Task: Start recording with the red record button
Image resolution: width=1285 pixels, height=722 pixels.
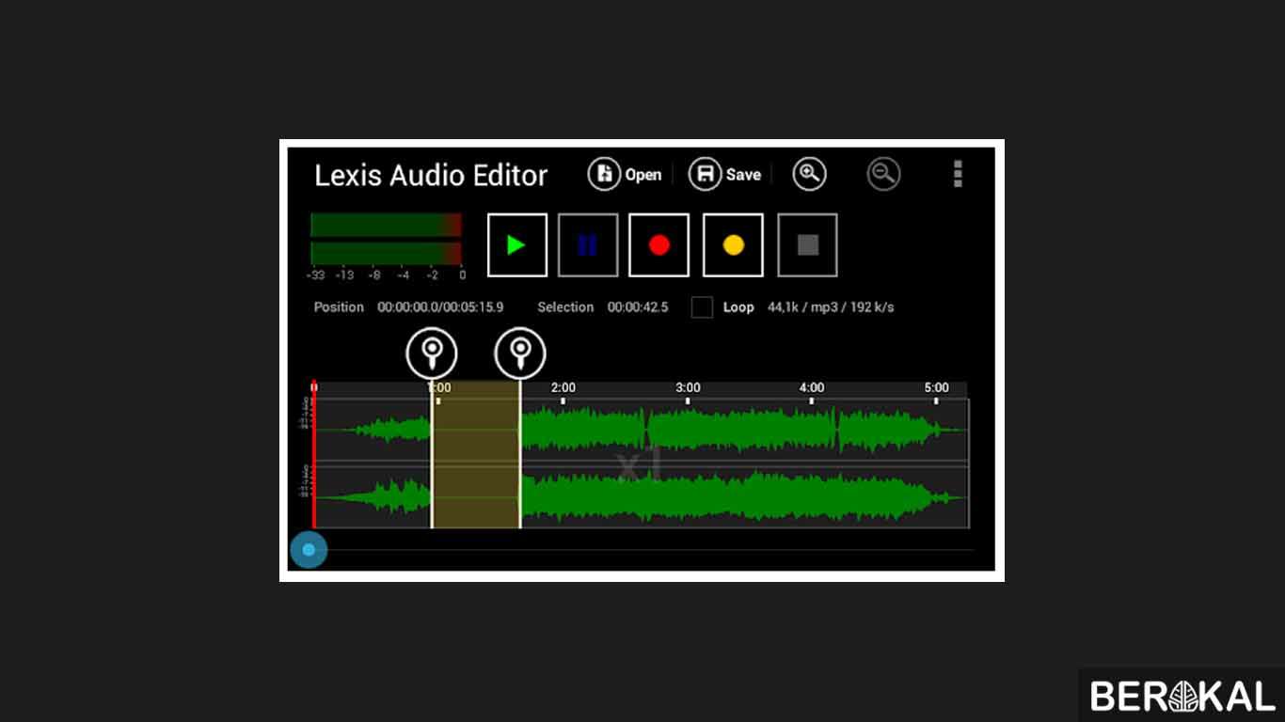Action: 659,245
